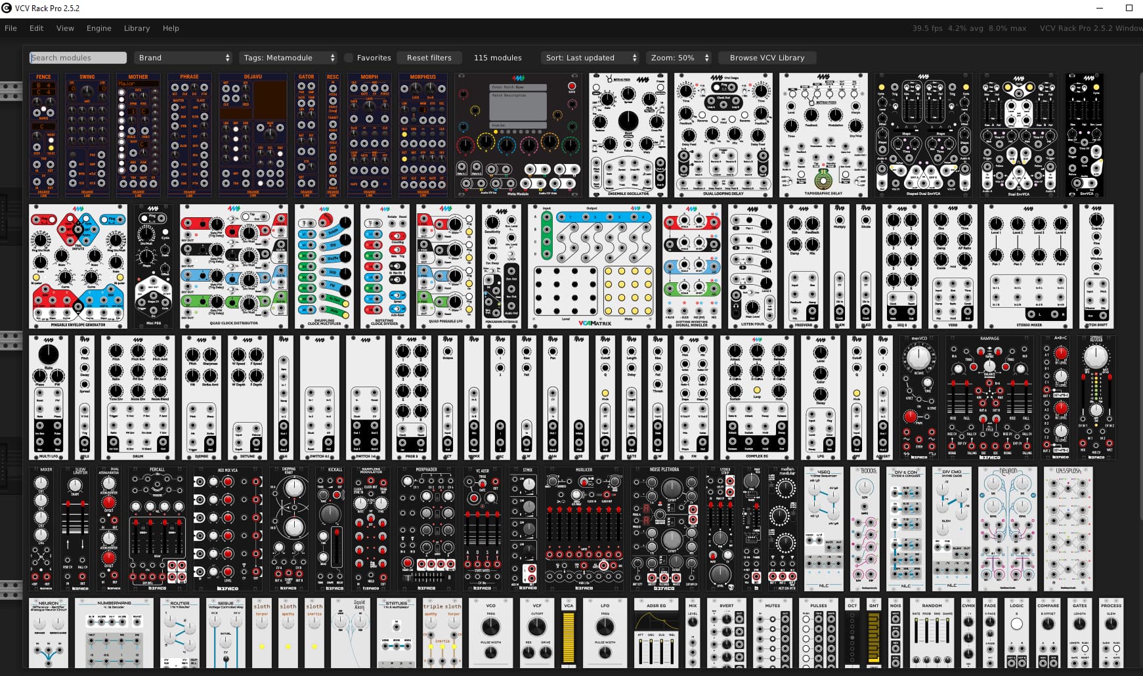Choose the Dual Looping Delay module
This screenshot has width=1143, height=676.
click(722, 135)
